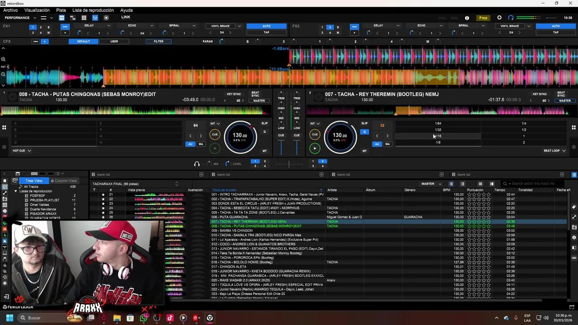Adjust the deck 1 channel fader
Image resolution: width=578 pixels, height=325 pixels.
[281, 148]
